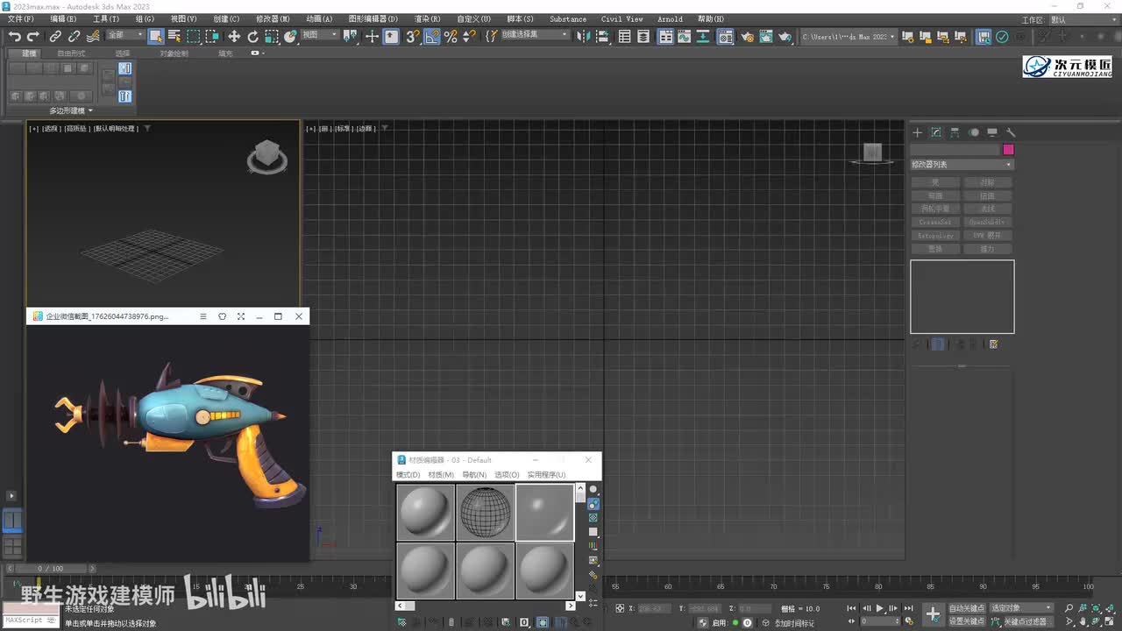Toggle the Ribbon display button

click(666, 36)
